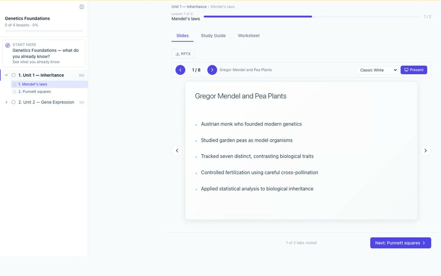Collapse the sidebar with the panel icon
Viewport: 441px width, 276px height.
[x=82, y=7]
